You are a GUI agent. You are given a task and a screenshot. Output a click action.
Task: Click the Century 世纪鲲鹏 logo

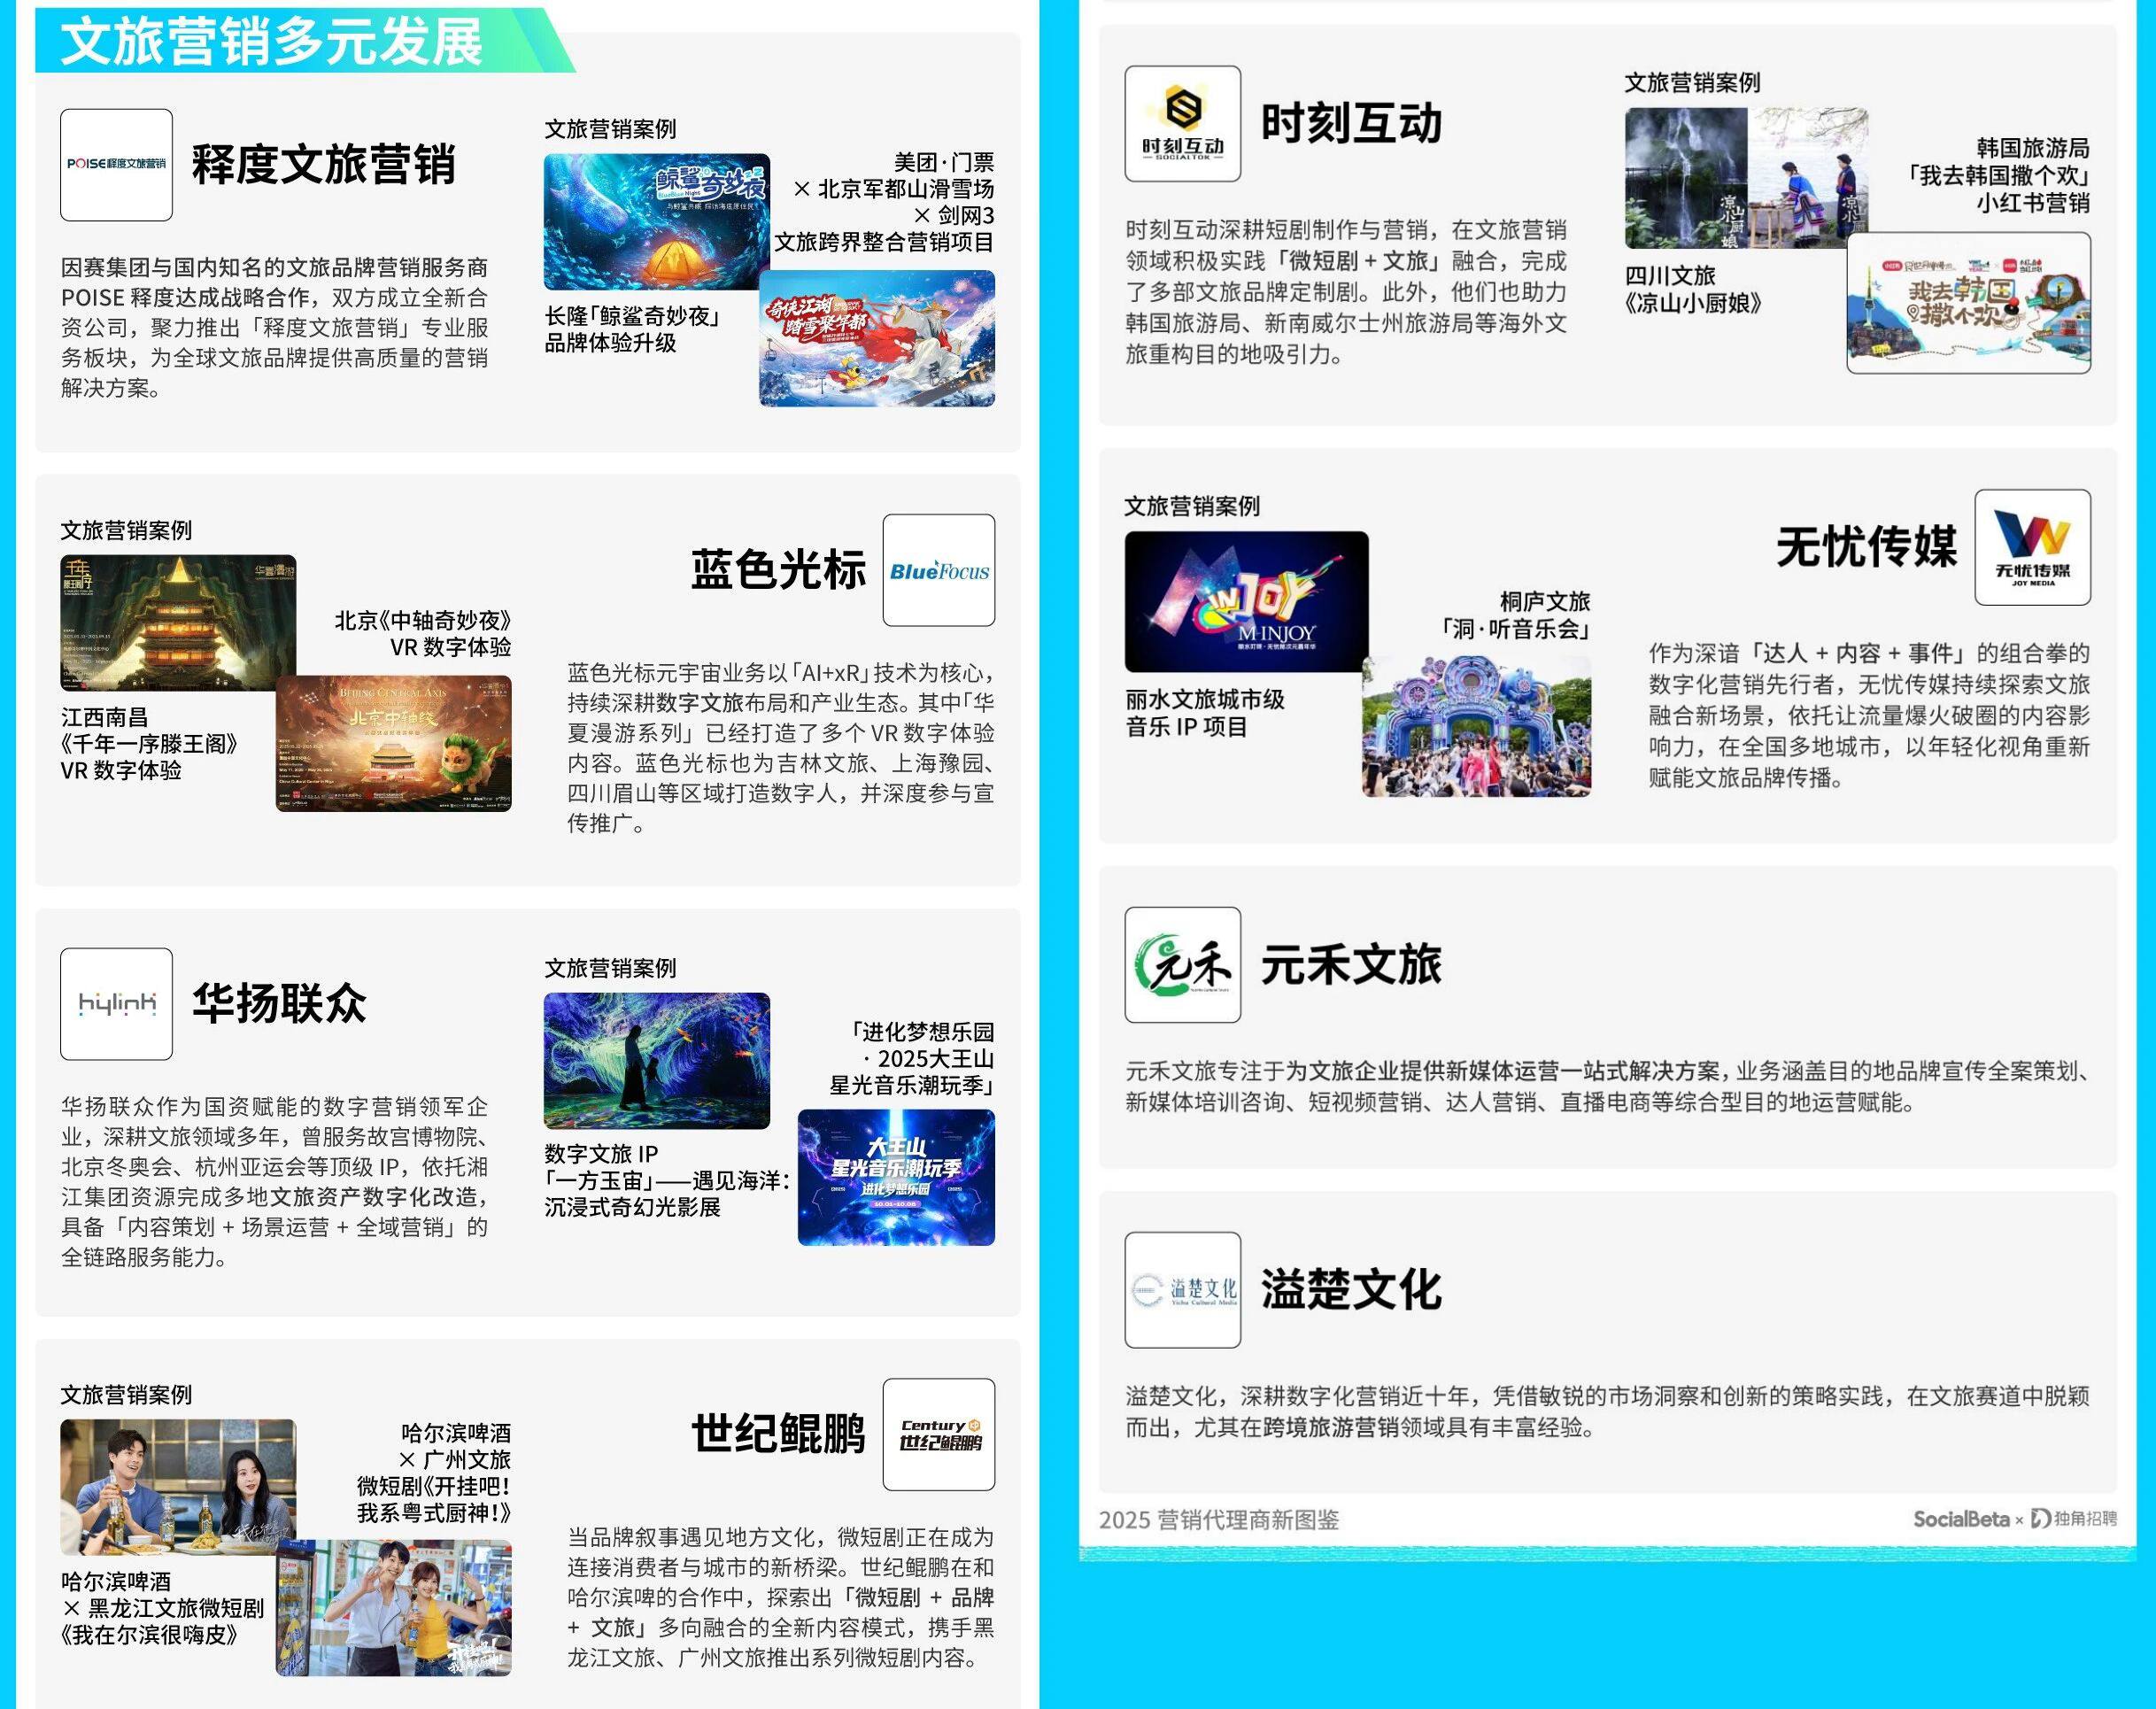point(938,1435)
